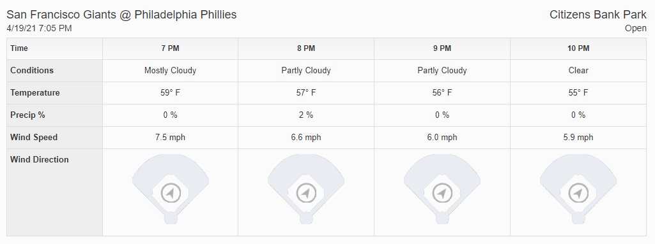
Task: Click the Mostly Cloudy conditions cell
Action: 171,70
